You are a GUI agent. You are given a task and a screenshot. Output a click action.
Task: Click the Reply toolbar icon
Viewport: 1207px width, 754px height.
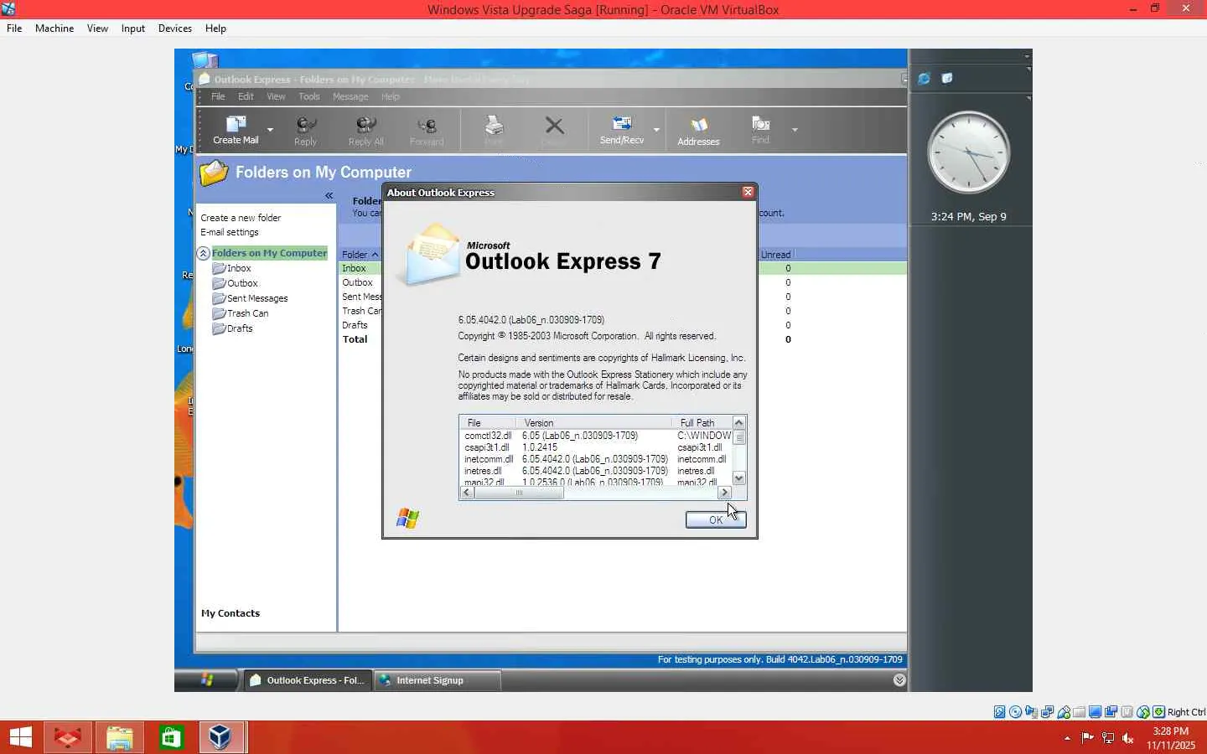point(306,126)
